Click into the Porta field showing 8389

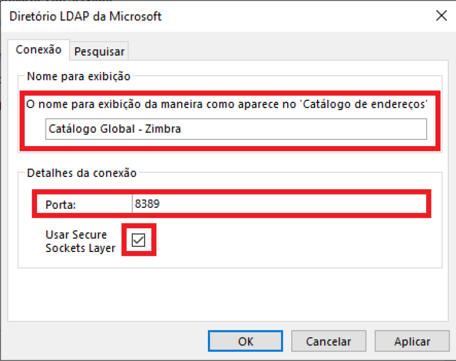279,204
